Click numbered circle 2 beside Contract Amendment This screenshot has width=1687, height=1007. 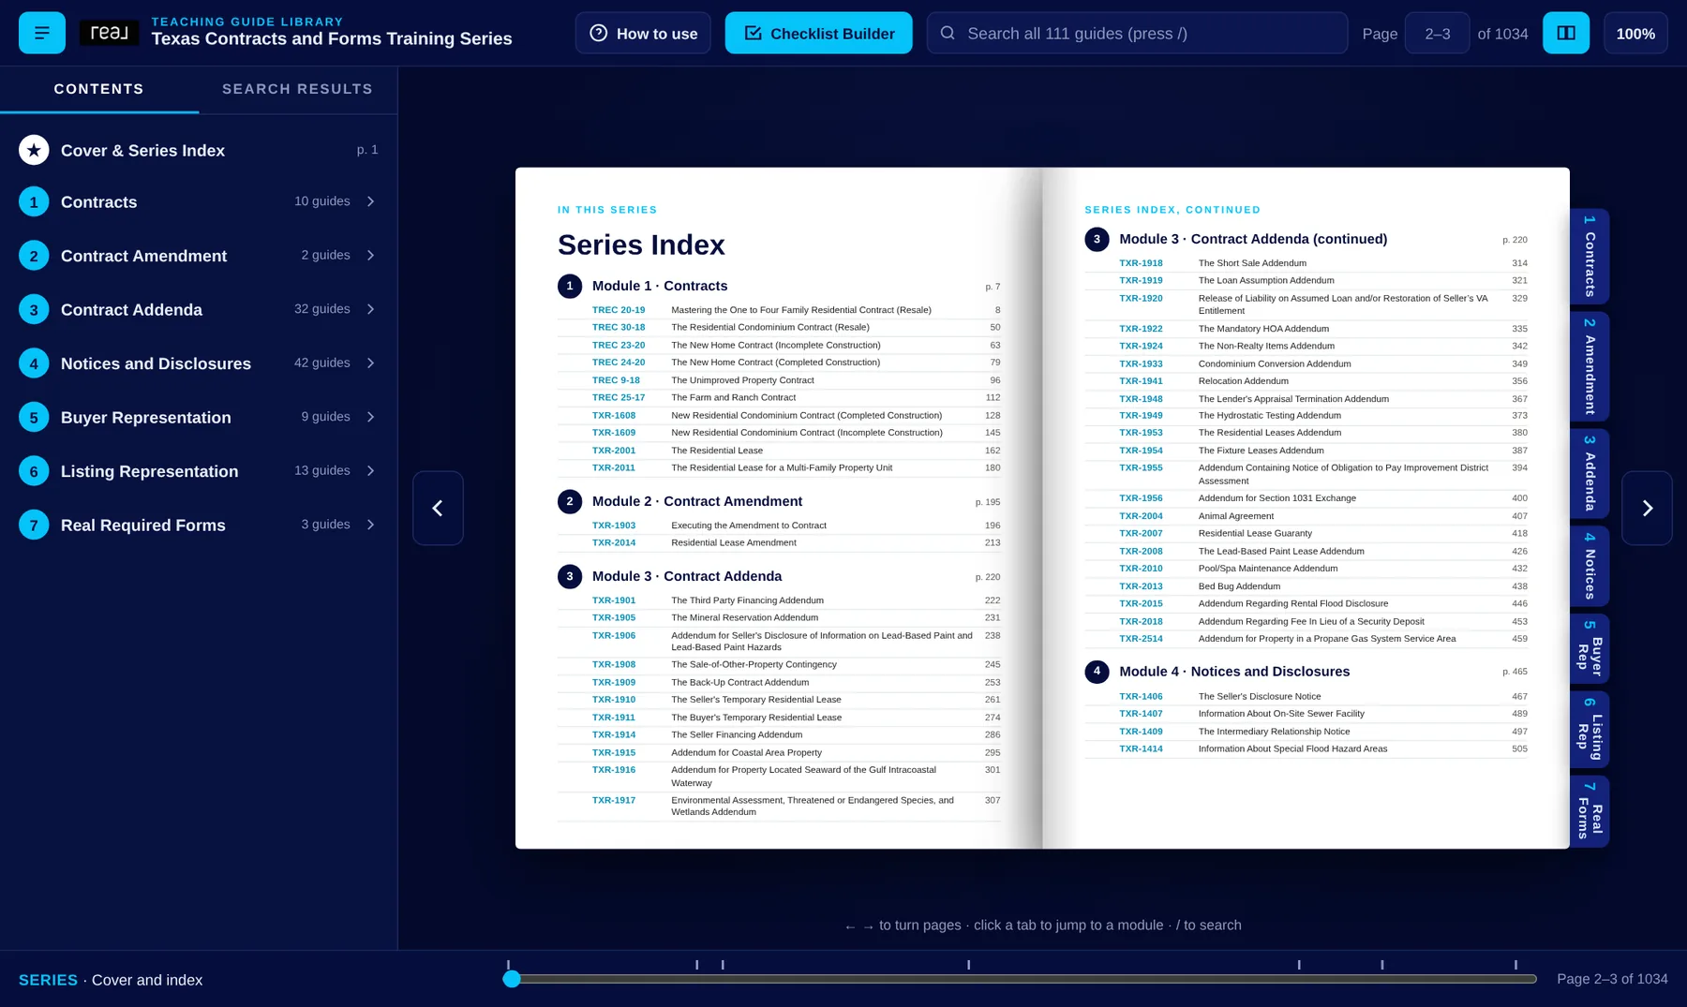pyautogui.click(x=34, y=256)
